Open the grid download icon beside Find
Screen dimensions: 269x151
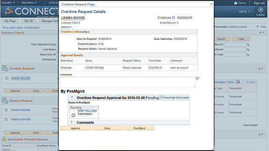238,82
